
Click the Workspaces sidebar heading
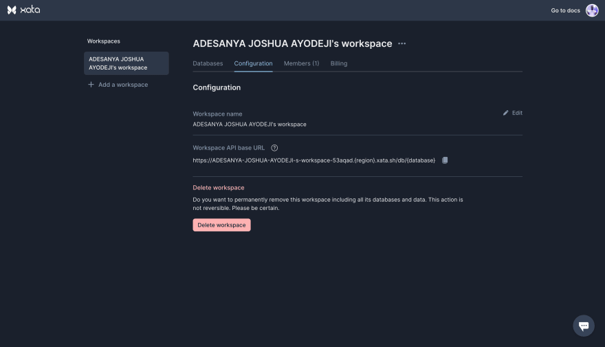coord(103,41)
